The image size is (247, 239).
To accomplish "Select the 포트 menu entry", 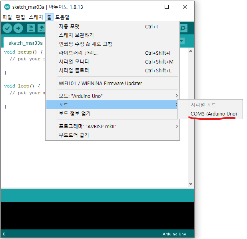I will [x=112, y=105].
